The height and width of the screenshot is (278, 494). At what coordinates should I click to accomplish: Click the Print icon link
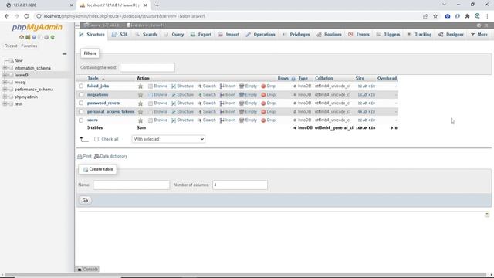click(84, 156)
